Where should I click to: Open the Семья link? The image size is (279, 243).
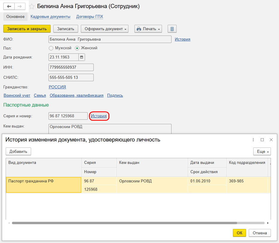pos(40,96)
